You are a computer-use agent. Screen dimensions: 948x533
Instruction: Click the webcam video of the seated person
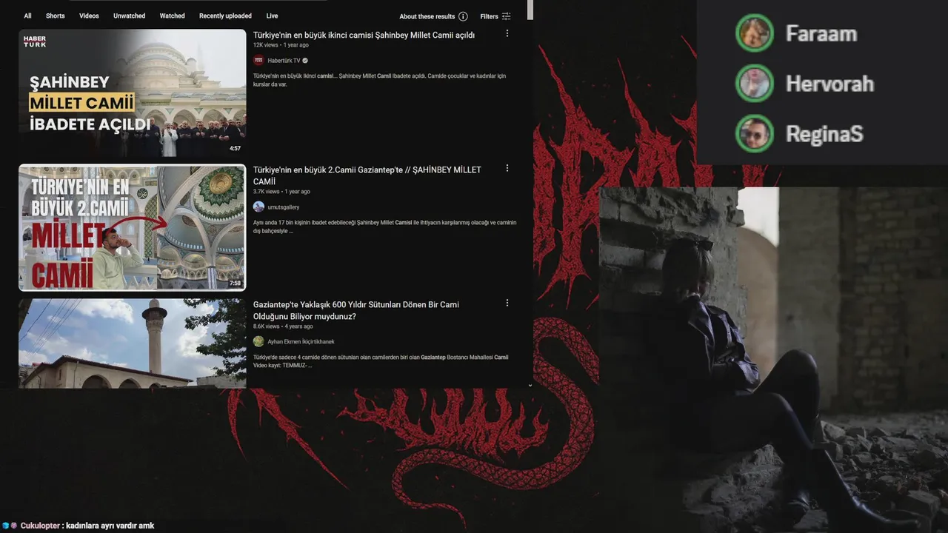(773, 360)
